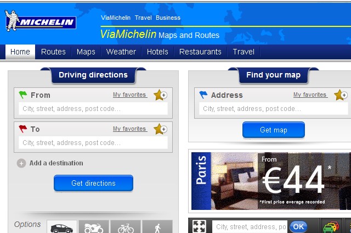Click the Michelin logo with Bibendum mascot
The width and height of the screenshot is (351, 233).
[x=41, y=21]
